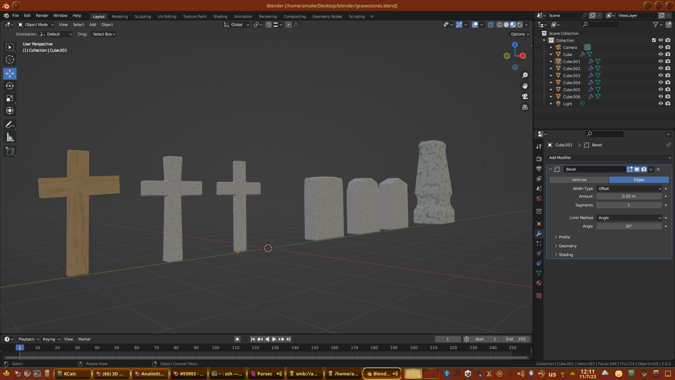Switch Bevel to Vertices mode

coord(579,180)
